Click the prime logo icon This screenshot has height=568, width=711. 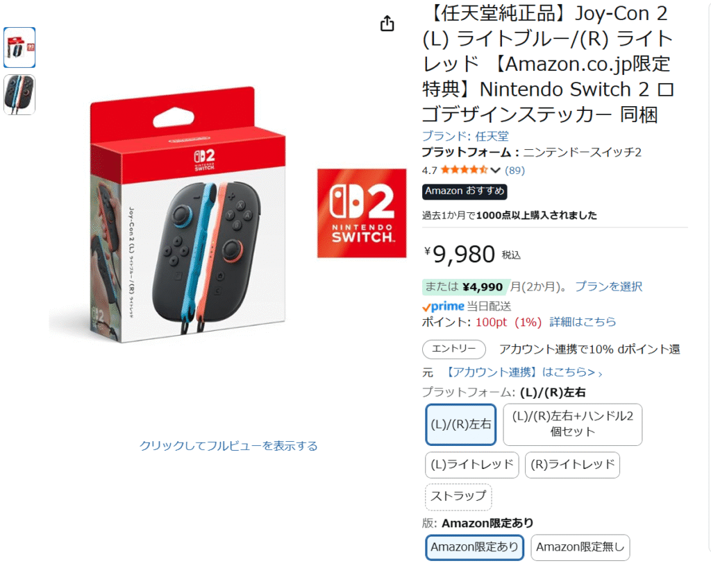coord(443,307)
